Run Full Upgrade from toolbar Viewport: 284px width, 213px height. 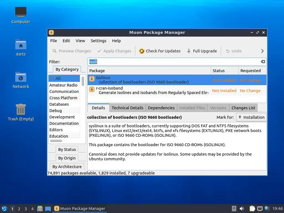tap(202, 51)
